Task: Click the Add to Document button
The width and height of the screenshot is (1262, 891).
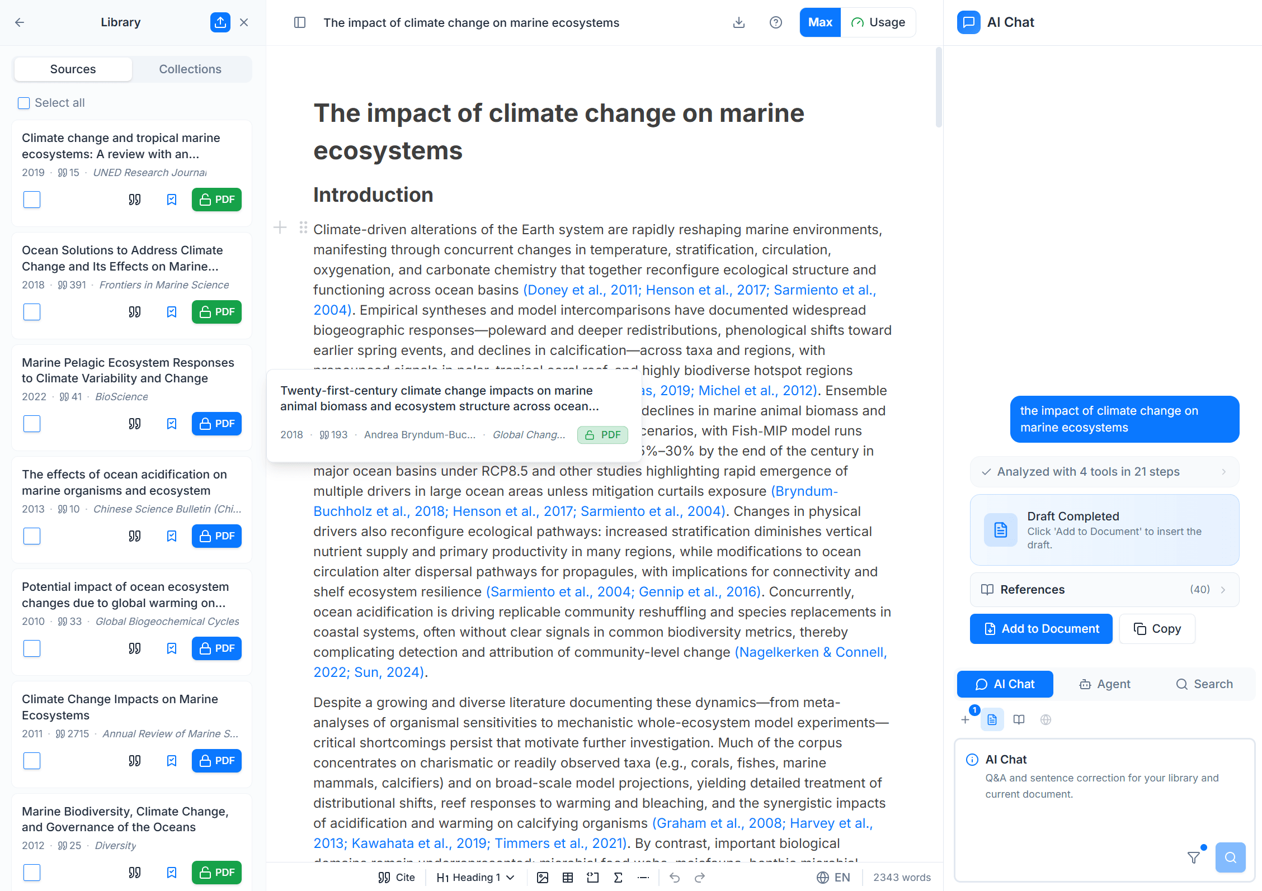Action: click(x=1041, y=629)
